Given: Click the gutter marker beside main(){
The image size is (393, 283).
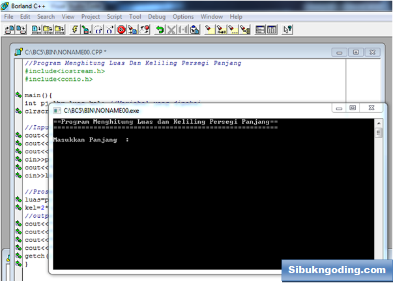Looking at the screenshot, I should point(18,95).
